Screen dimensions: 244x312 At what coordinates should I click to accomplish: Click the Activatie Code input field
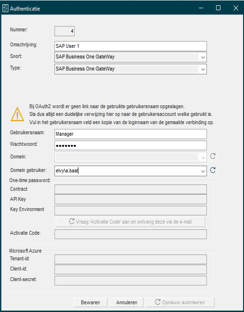[130, 234]
